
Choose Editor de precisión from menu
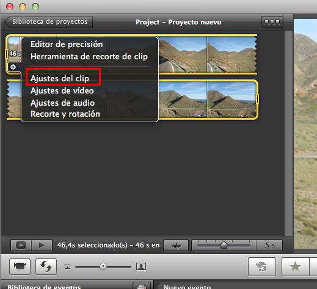click(67, 44)
